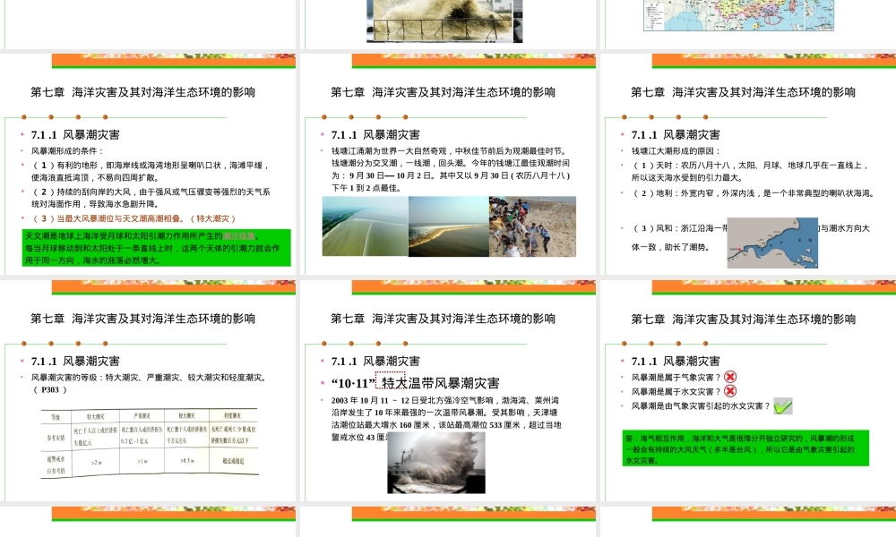This screenshot has width=896, height=537.
Task: Click 第七章 title on grade table slide
Action: click(x=142, y=319)
